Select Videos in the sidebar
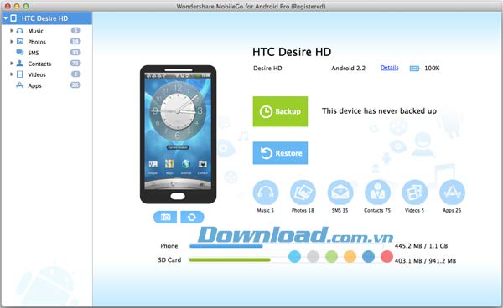503x308 pixels. pyautogui.click(x=37, y=74)
